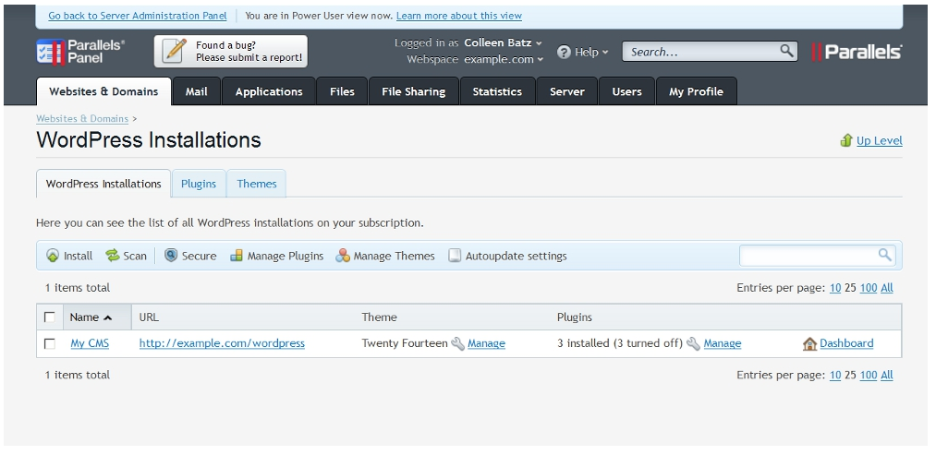936x455 pixels.
Task: Click the Install toolbar icon
Action: click(x=53, y=256)
